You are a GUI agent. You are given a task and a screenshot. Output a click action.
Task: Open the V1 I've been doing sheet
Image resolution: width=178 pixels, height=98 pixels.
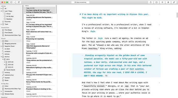40,25
